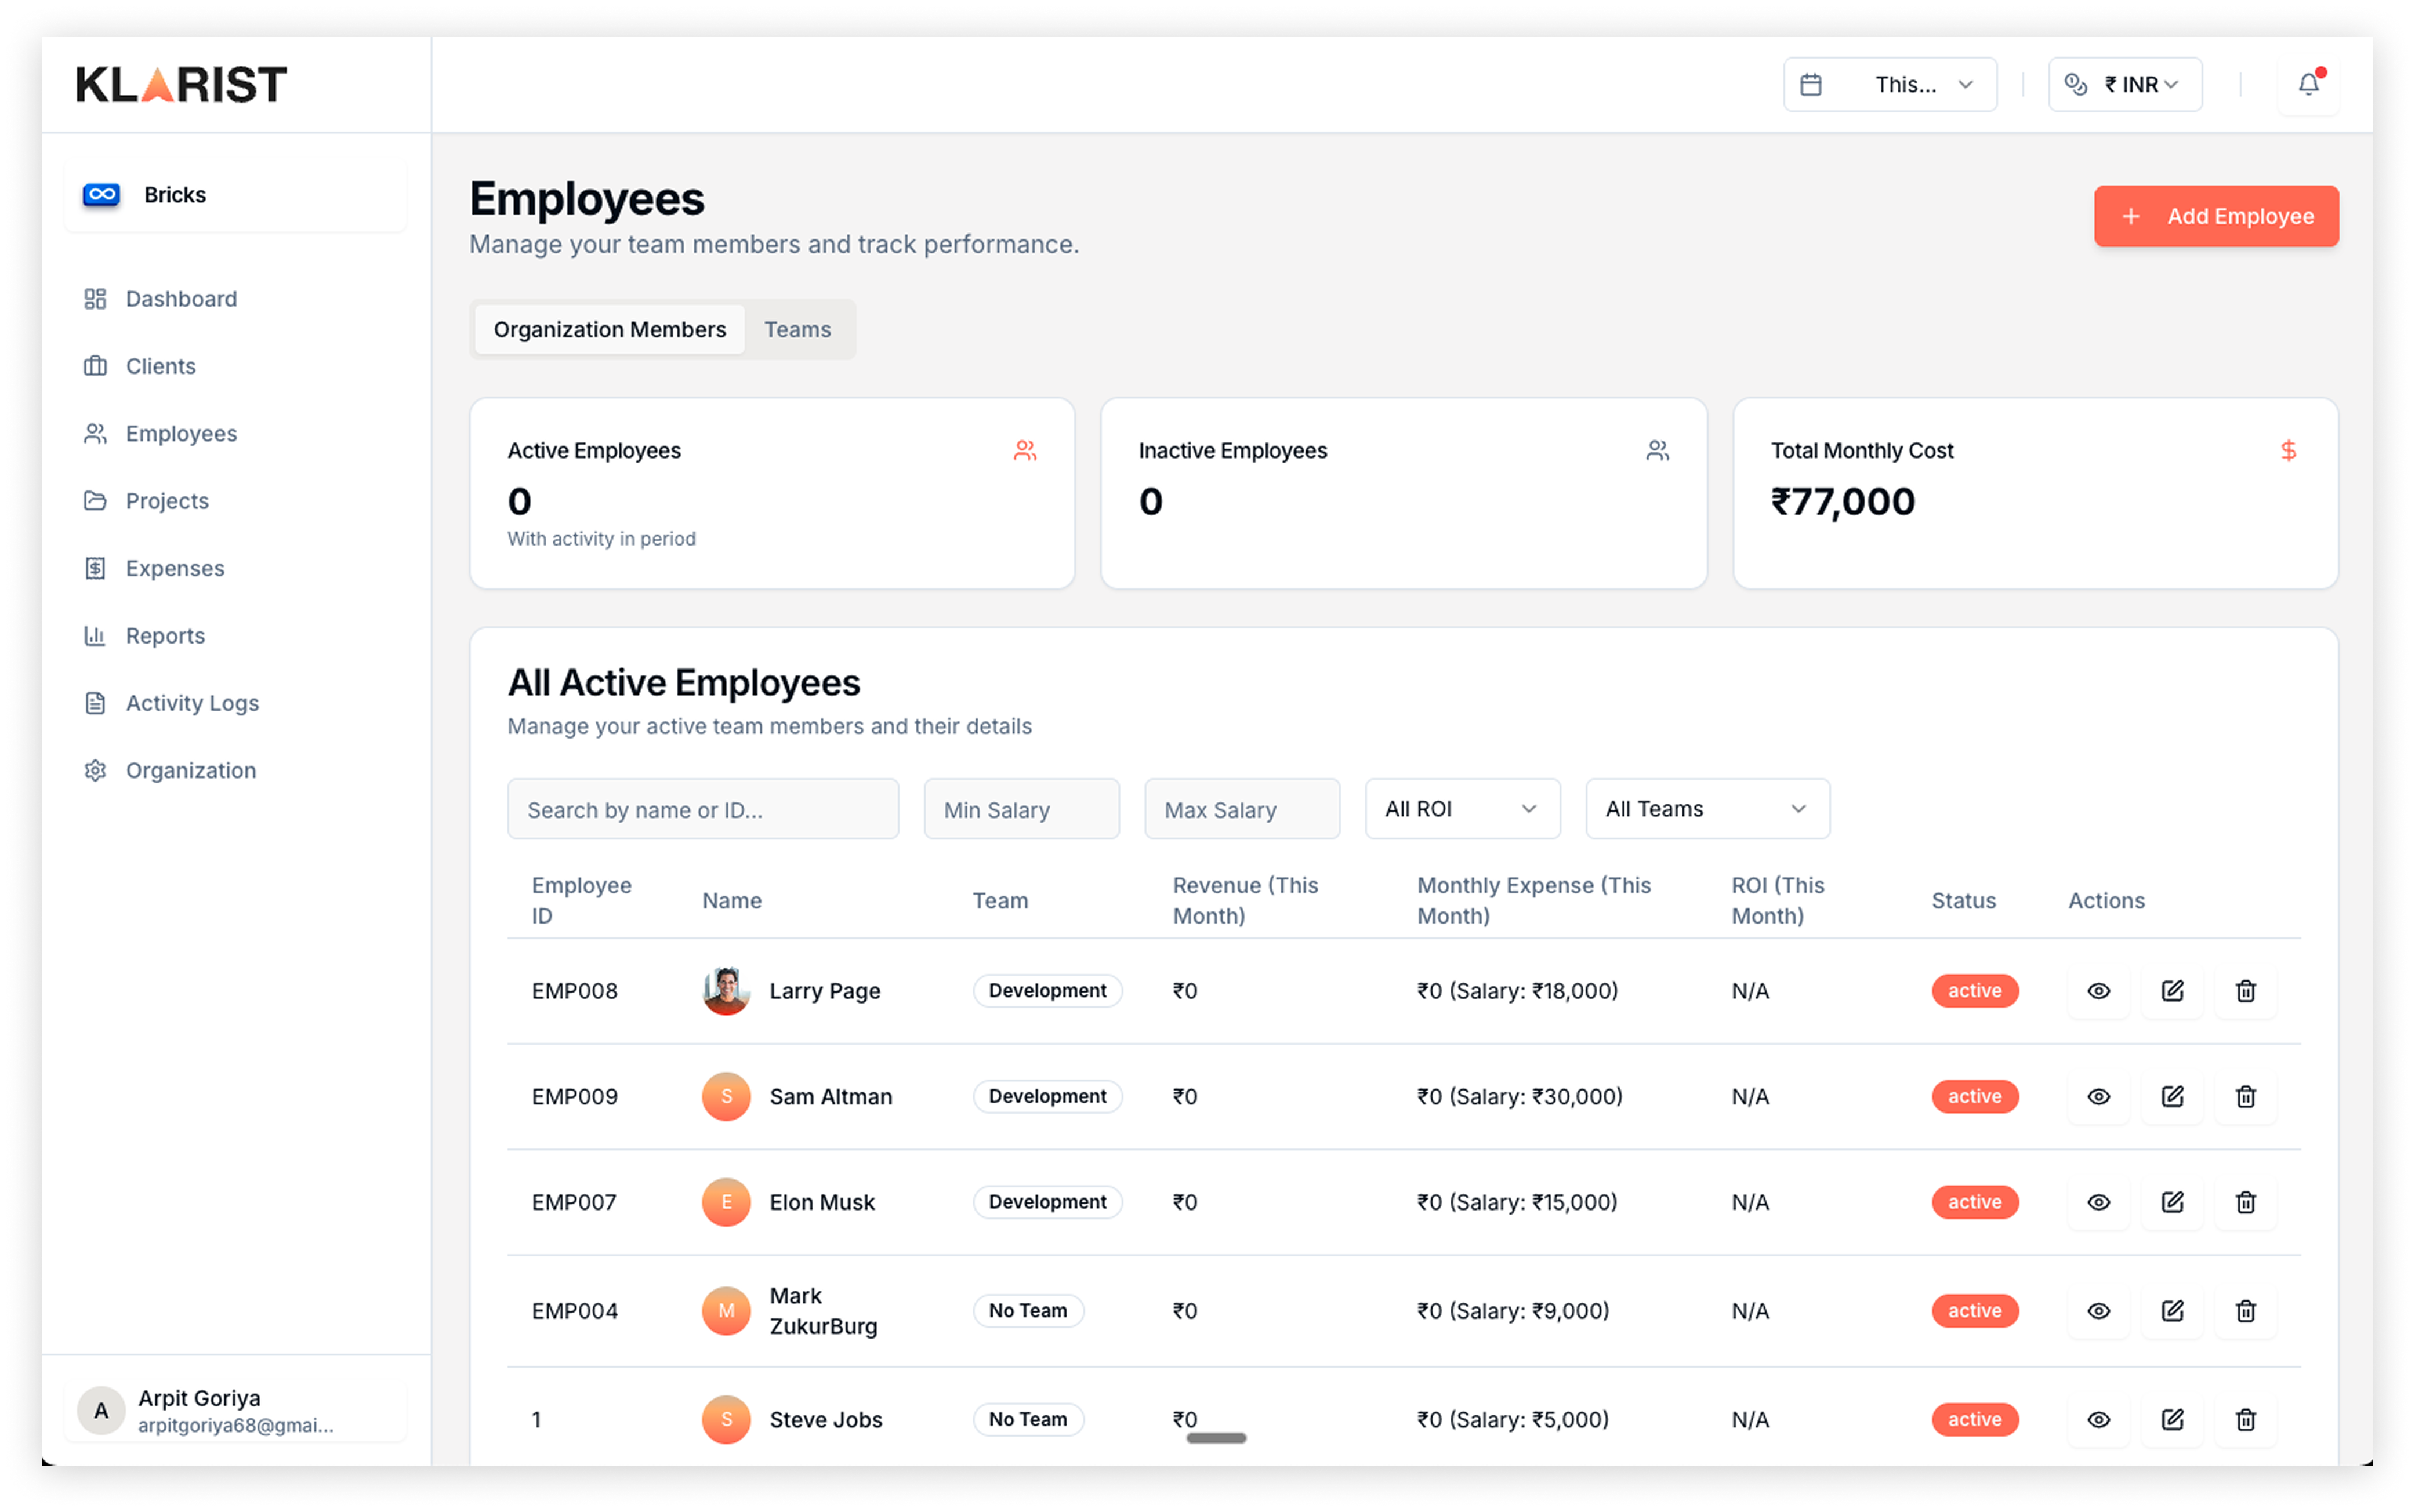Image resolution: width=2415 pixels, height=1512 pixels.
Task: View Elon Musk's details via eye icon
Action: point(2099,1202)
